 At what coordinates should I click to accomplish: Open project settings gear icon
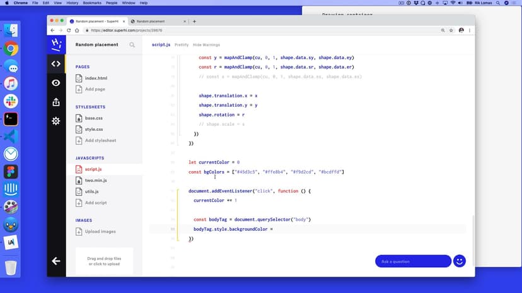tap(56, 121)
